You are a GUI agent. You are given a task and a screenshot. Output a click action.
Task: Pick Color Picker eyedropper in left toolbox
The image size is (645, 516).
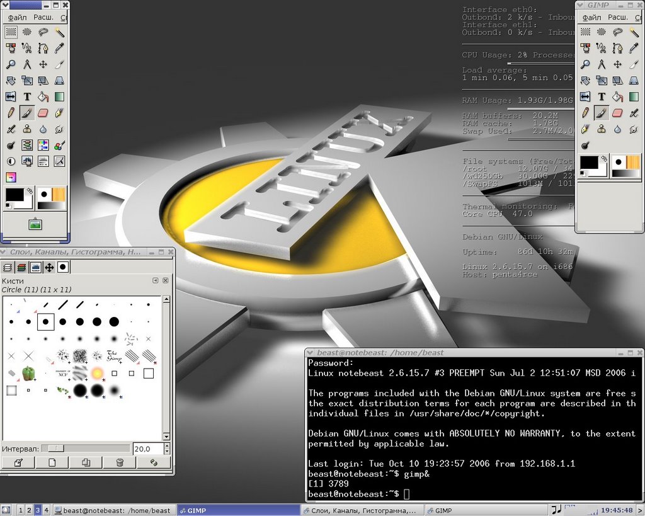tap(59, 48)
